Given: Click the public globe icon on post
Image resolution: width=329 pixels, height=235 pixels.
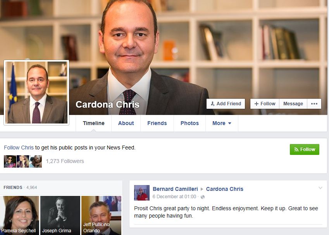Looking at the screenshot, I should click(x=203, y=197).
